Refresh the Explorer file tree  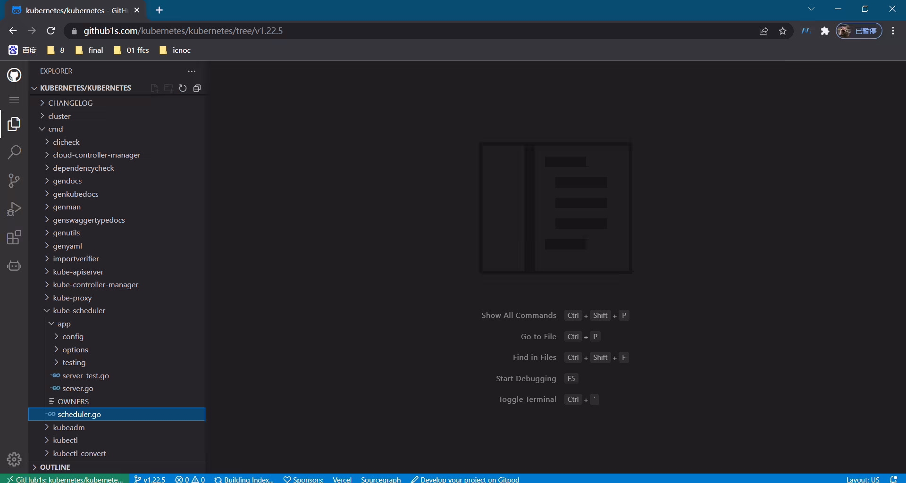[183, 88]
